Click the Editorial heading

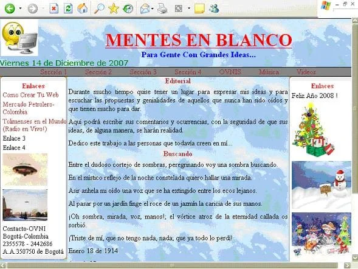[x=178, y=81]
